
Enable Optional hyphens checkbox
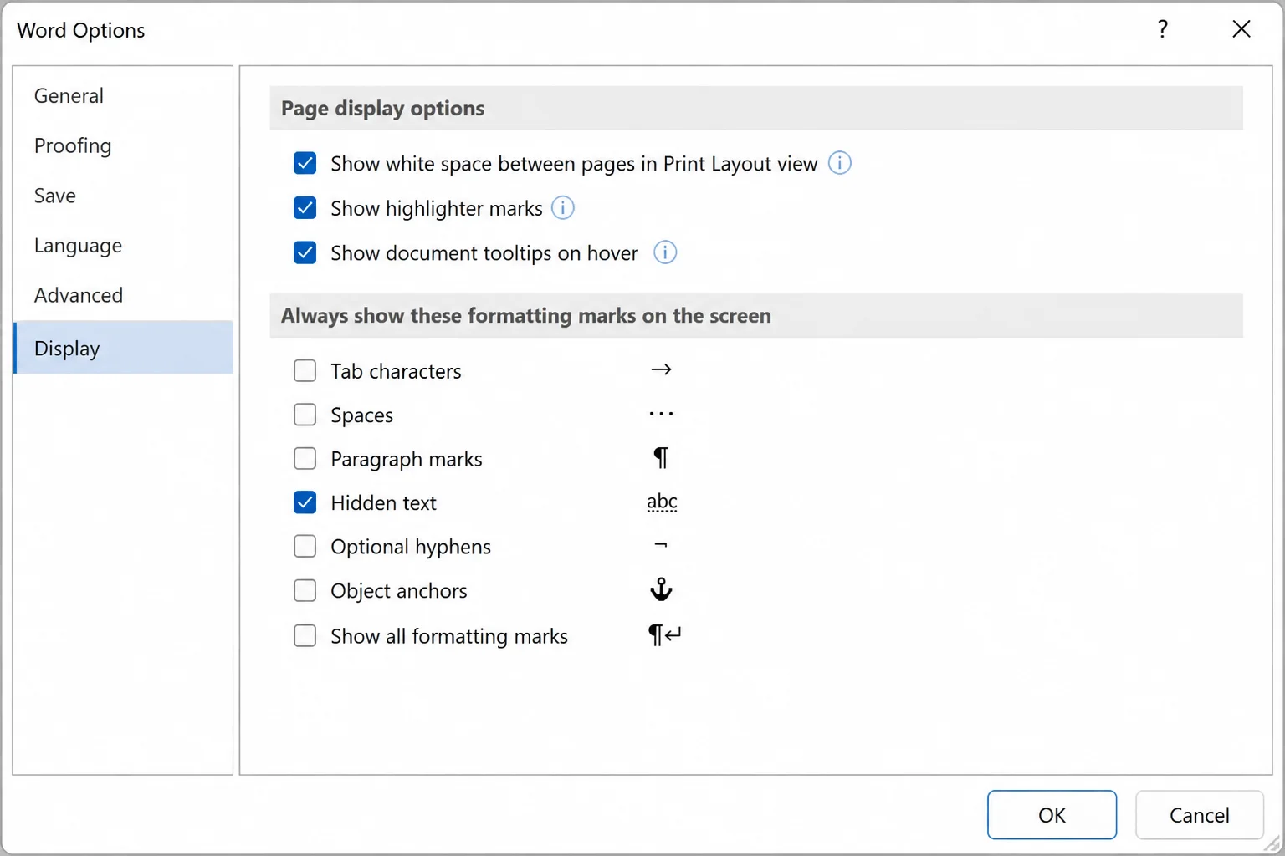[x=305, y=546]
